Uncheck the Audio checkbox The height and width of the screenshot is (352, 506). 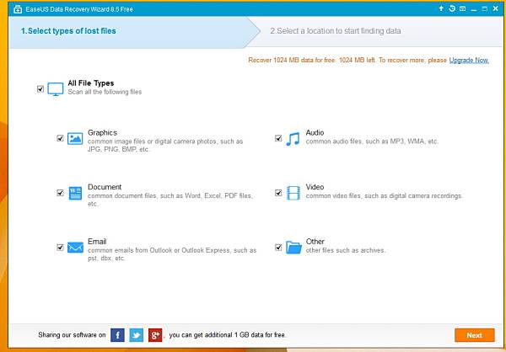click(278, 138)
